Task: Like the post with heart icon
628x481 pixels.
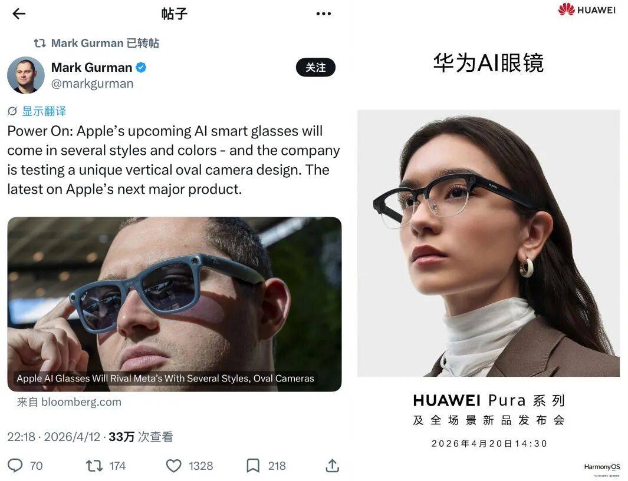Action: (x=173, y=466)
